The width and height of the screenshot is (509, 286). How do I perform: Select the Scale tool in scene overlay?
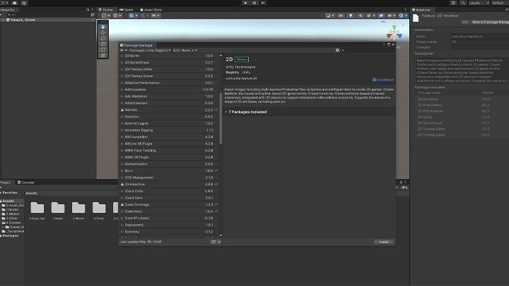[x=103, y=44]
